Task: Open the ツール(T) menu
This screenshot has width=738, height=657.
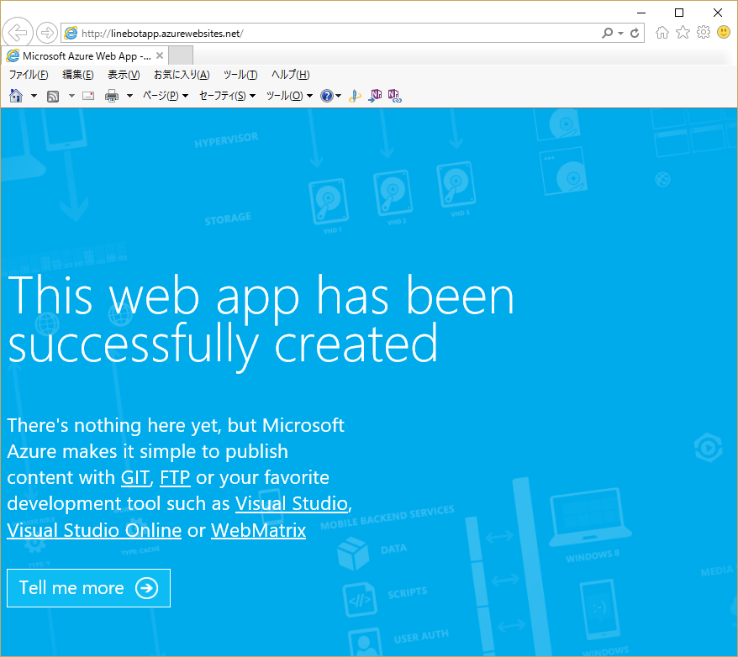Action: (240, 75)
